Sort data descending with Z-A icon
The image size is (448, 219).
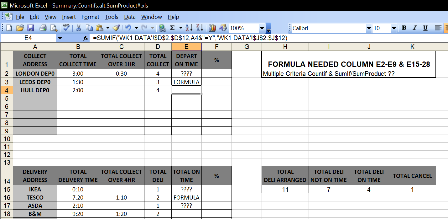click(x=200, y=28)
